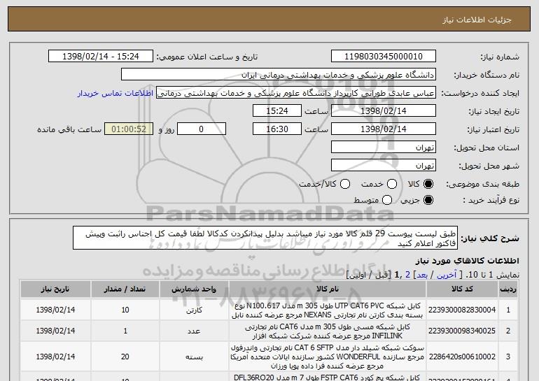
Task: Click the تاریخ نیاز column header
Action: coord(55,289)
